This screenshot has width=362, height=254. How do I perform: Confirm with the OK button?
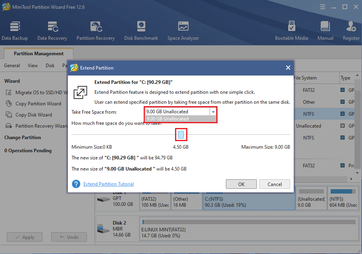[241, 184]
